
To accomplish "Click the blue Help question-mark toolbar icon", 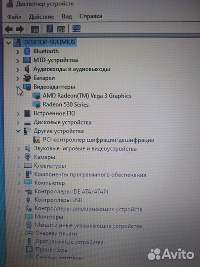I will [x=50, y=29].
